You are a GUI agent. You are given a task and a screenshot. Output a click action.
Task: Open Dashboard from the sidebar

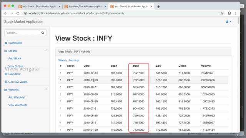[15, 43]
